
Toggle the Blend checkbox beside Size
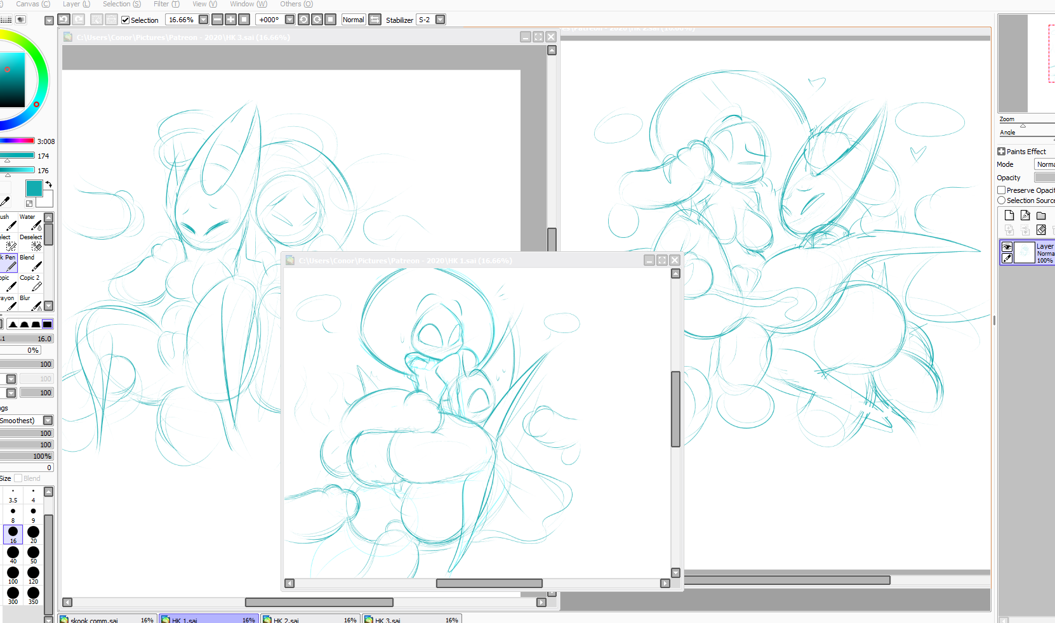pos(18,478)
